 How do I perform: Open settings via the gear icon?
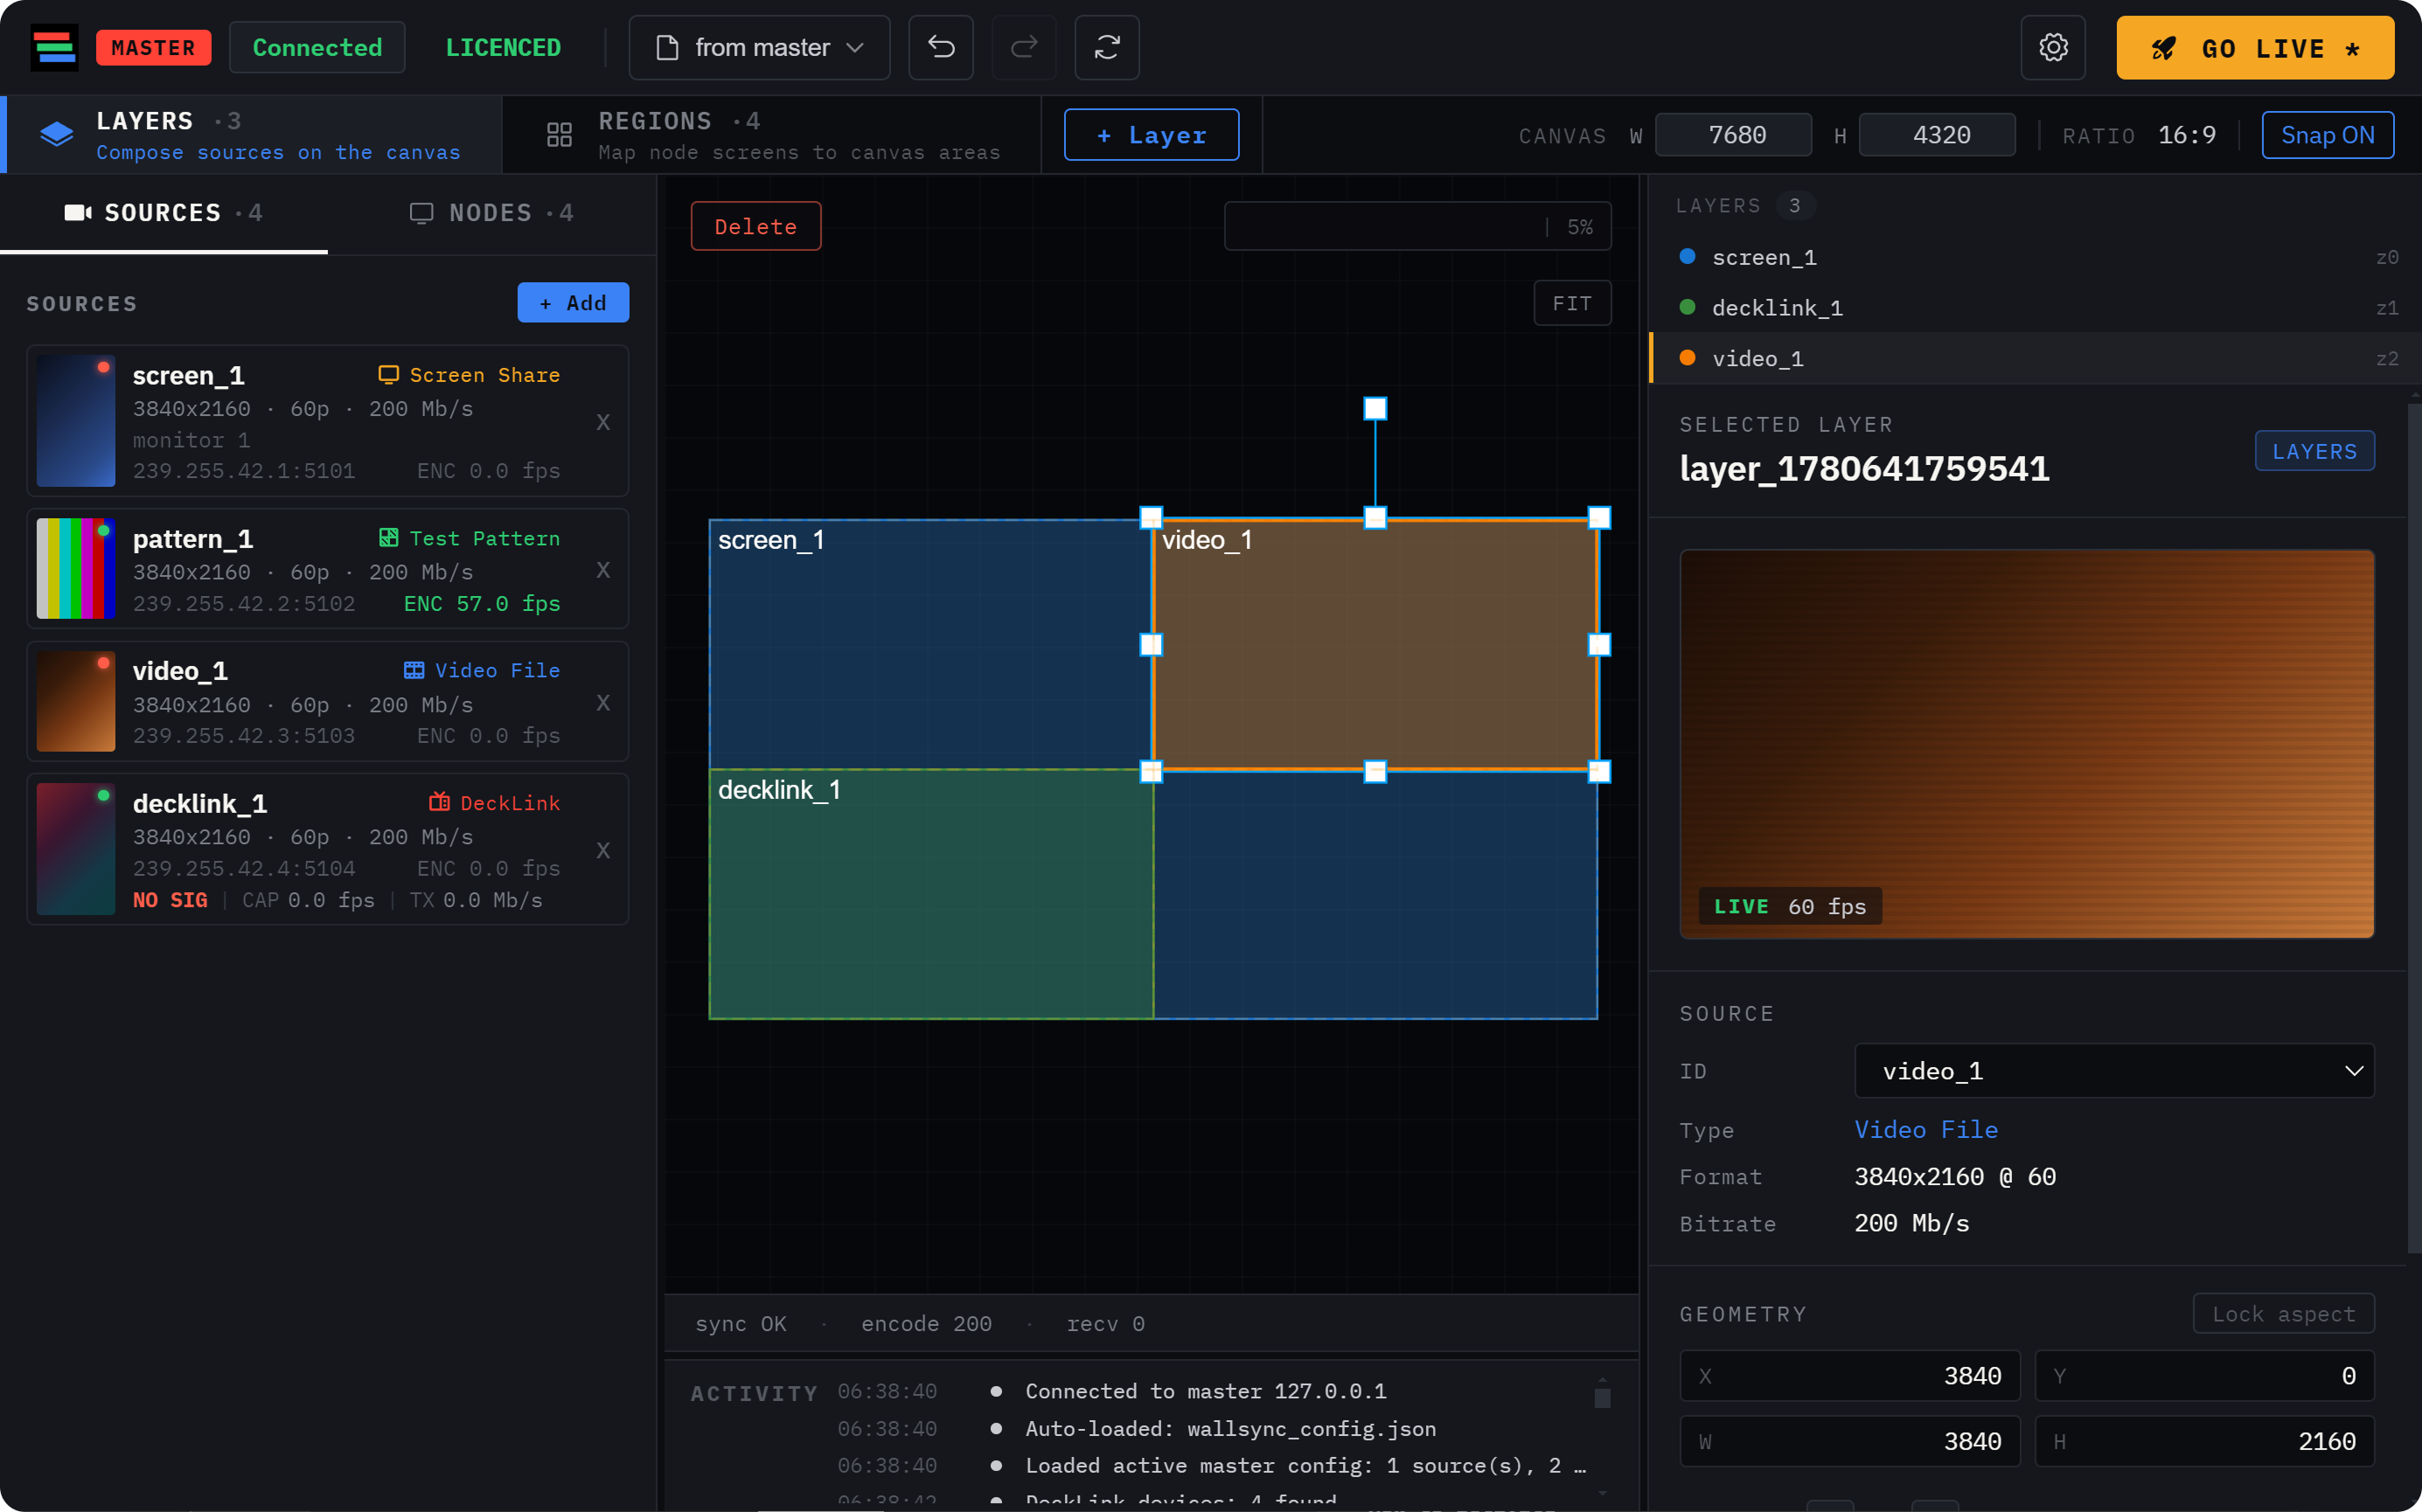[2053, 47]
